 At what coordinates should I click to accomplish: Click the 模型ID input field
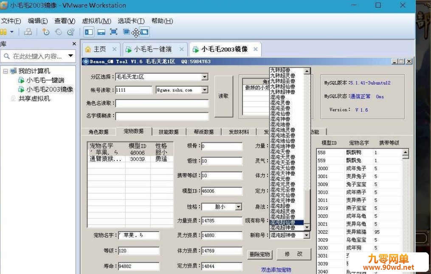tap(222, 191)
